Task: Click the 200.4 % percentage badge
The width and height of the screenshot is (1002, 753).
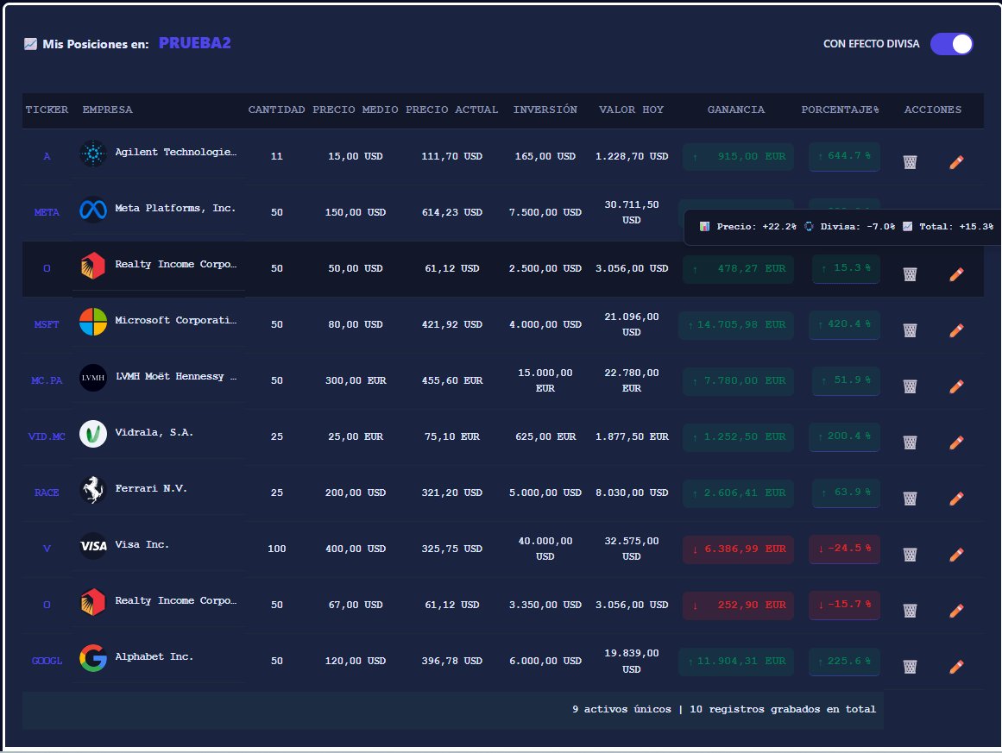Action: click(844, 436)
